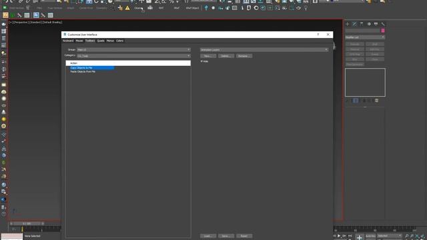Click the New... toolbar button
This screenshot has width=427, height=240.
tap(208, 56)
